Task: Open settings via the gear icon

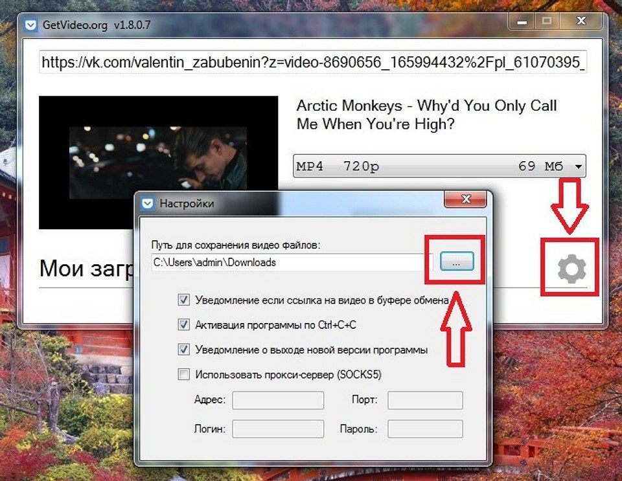Action: click(571, 269)
